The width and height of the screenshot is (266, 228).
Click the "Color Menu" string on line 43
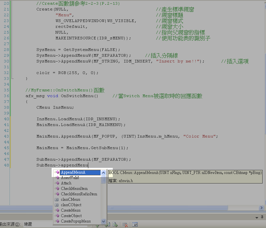pos(200,136)
